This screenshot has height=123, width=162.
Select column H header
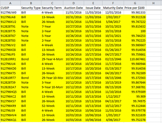tap(153, 3)
